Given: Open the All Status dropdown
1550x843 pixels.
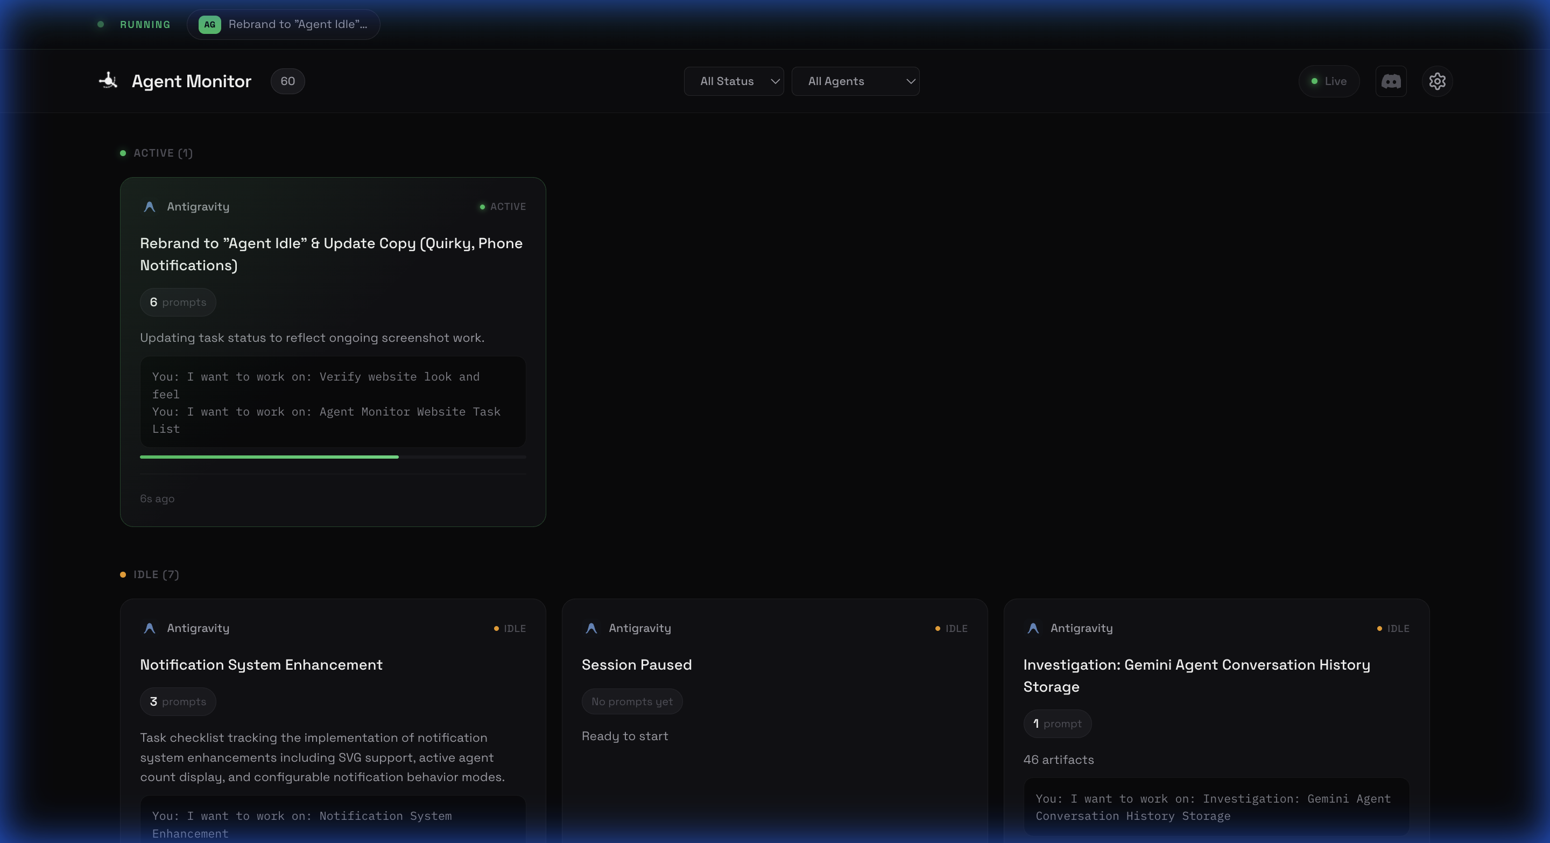Looking at the screenshot, I should 734,81.
